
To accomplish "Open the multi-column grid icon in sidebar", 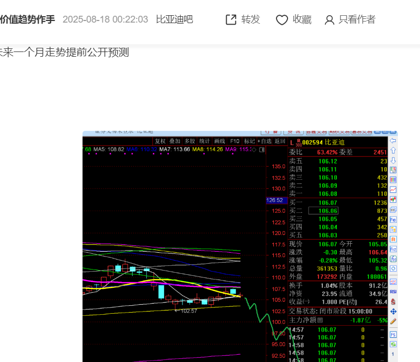I will pos(393,180).
